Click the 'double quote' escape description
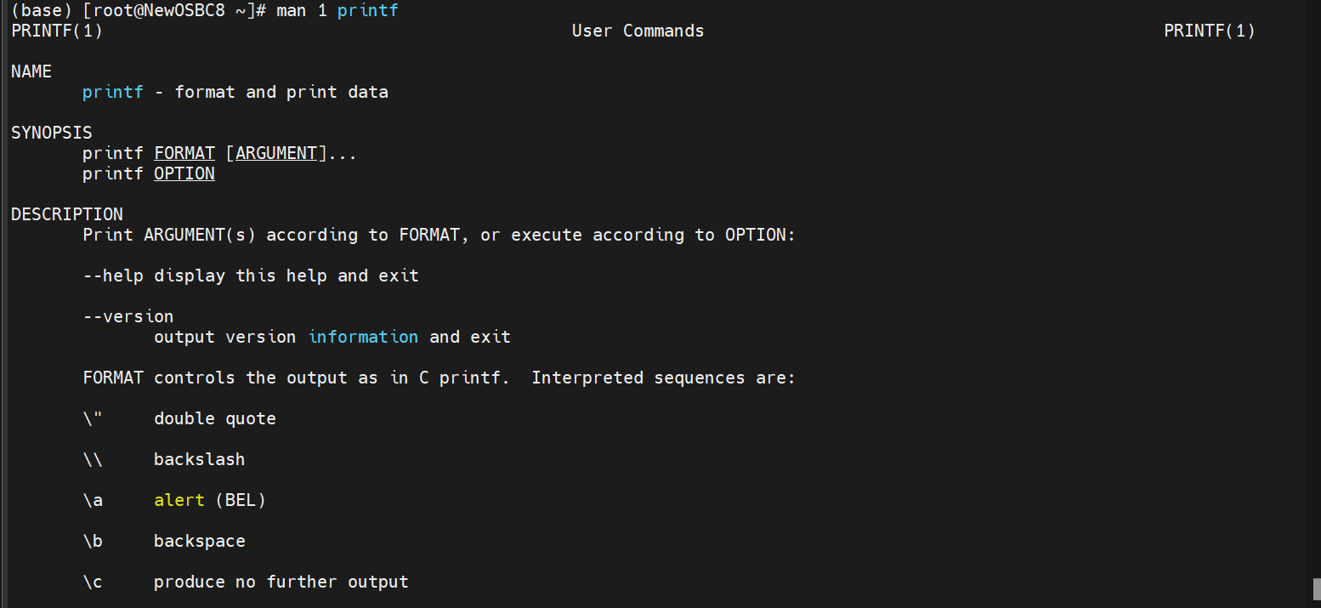 click(215, 419)
